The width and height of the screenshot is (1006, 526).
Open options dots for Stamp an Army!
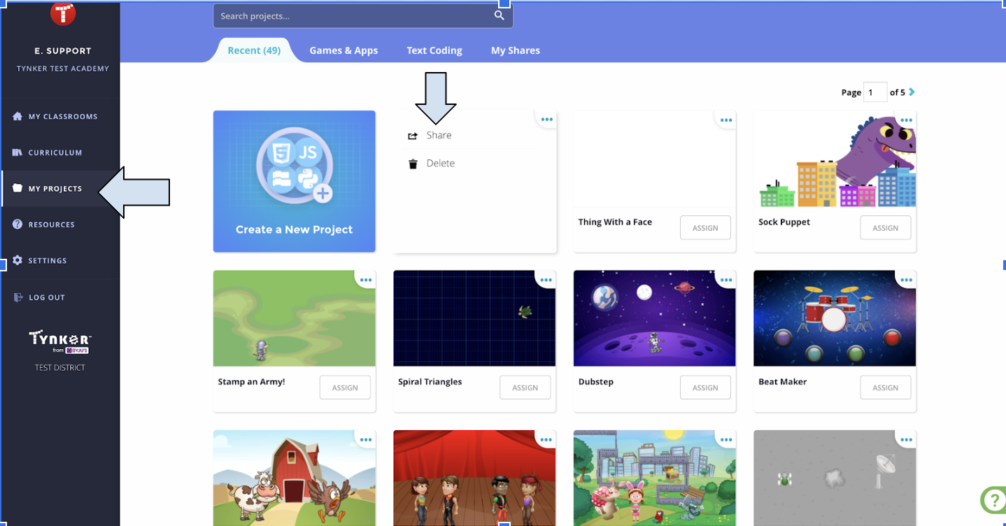tap(367, 280)
